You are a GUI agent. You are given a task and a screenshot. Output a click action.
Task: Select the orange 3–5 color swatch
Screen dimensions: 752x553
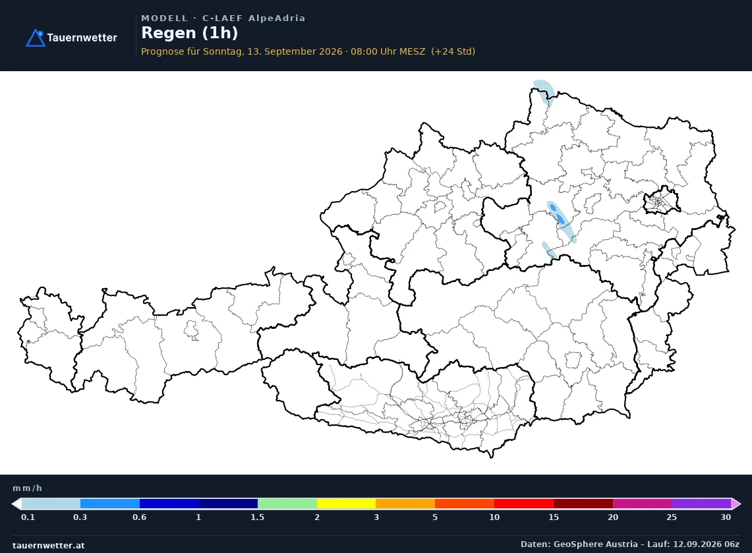click(405, 504)
